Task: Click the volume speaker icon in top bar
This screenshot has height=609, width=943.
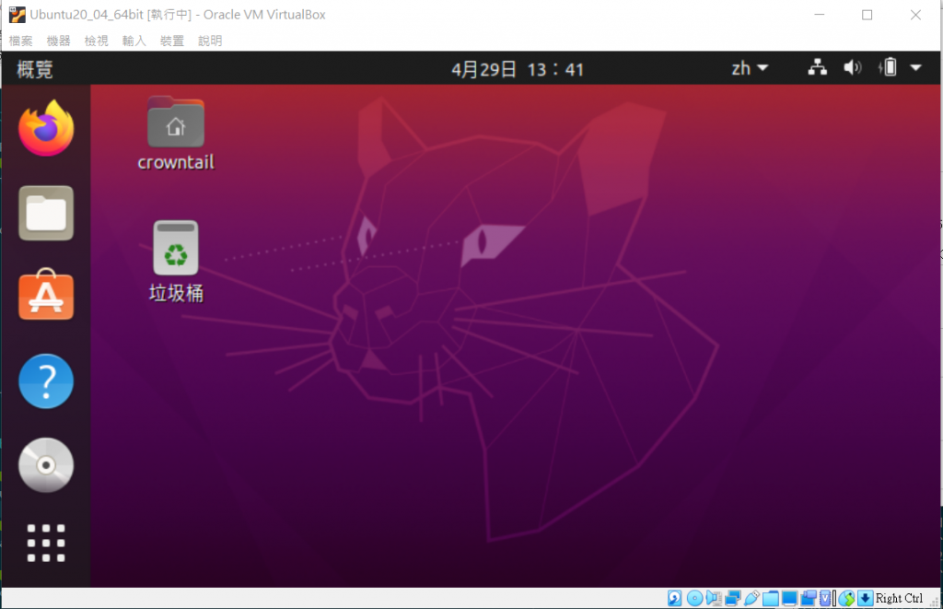Action: (852, 67)
